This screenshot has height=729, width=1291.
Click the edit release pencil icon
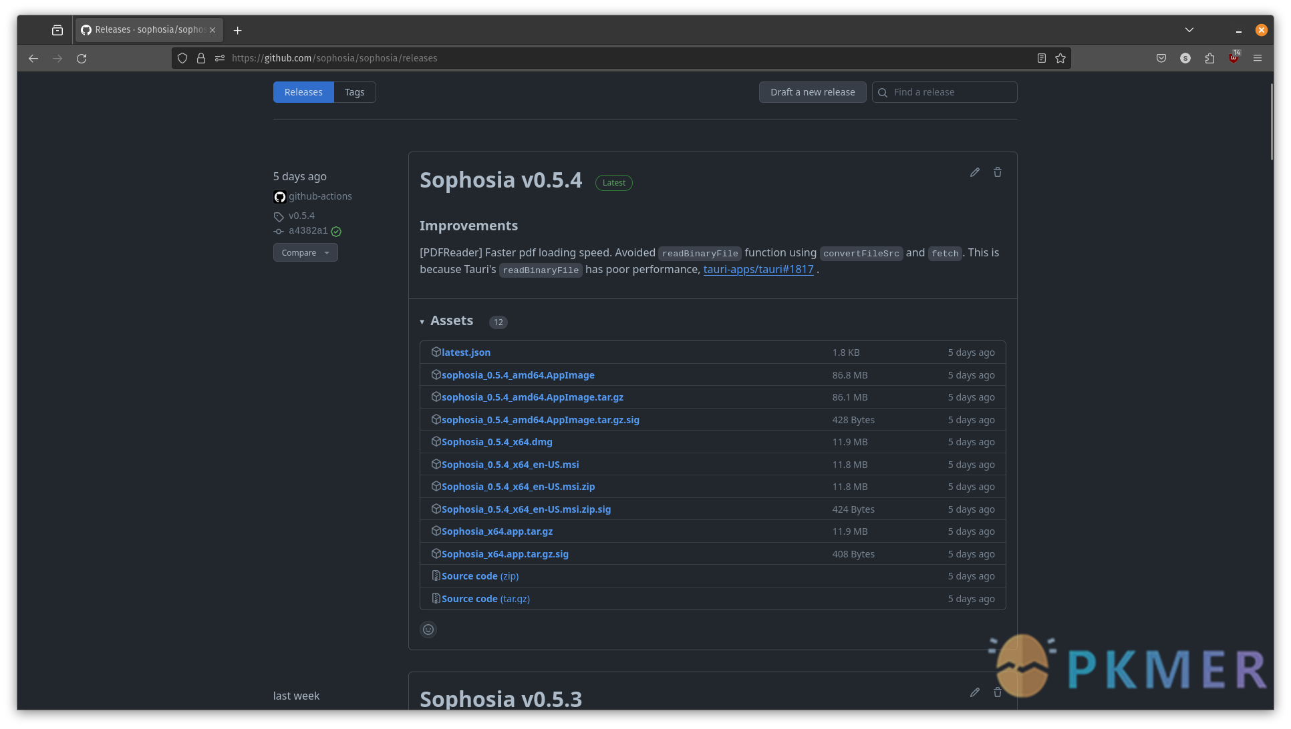pos(974,172)
